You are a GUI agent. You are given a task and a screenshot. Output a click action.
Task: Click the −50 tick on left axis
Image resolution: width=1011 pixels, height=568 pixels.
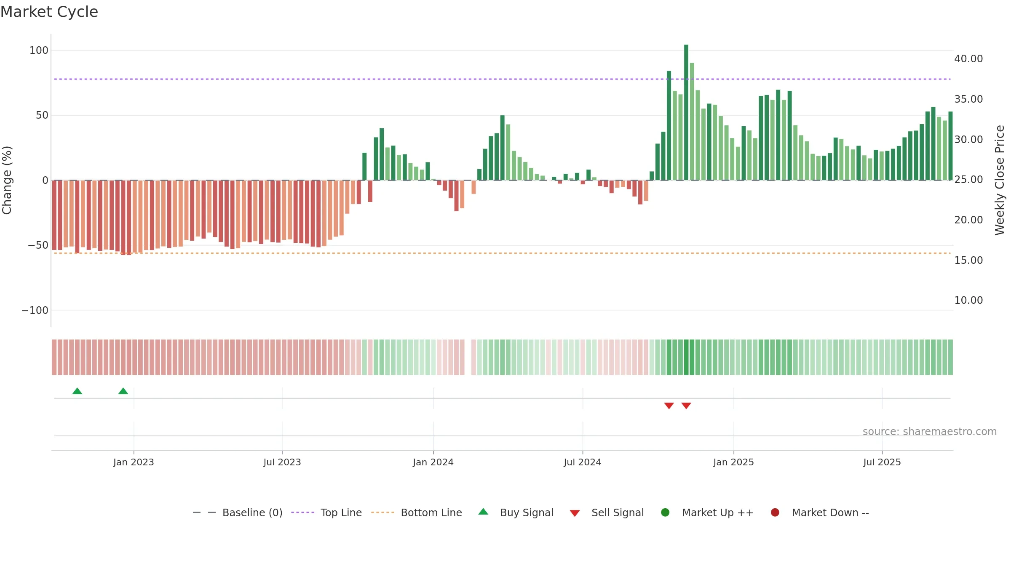(38, 245)
